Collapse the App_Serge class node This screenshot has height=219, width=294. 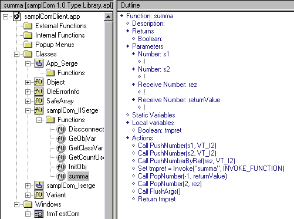coord(28,63)
